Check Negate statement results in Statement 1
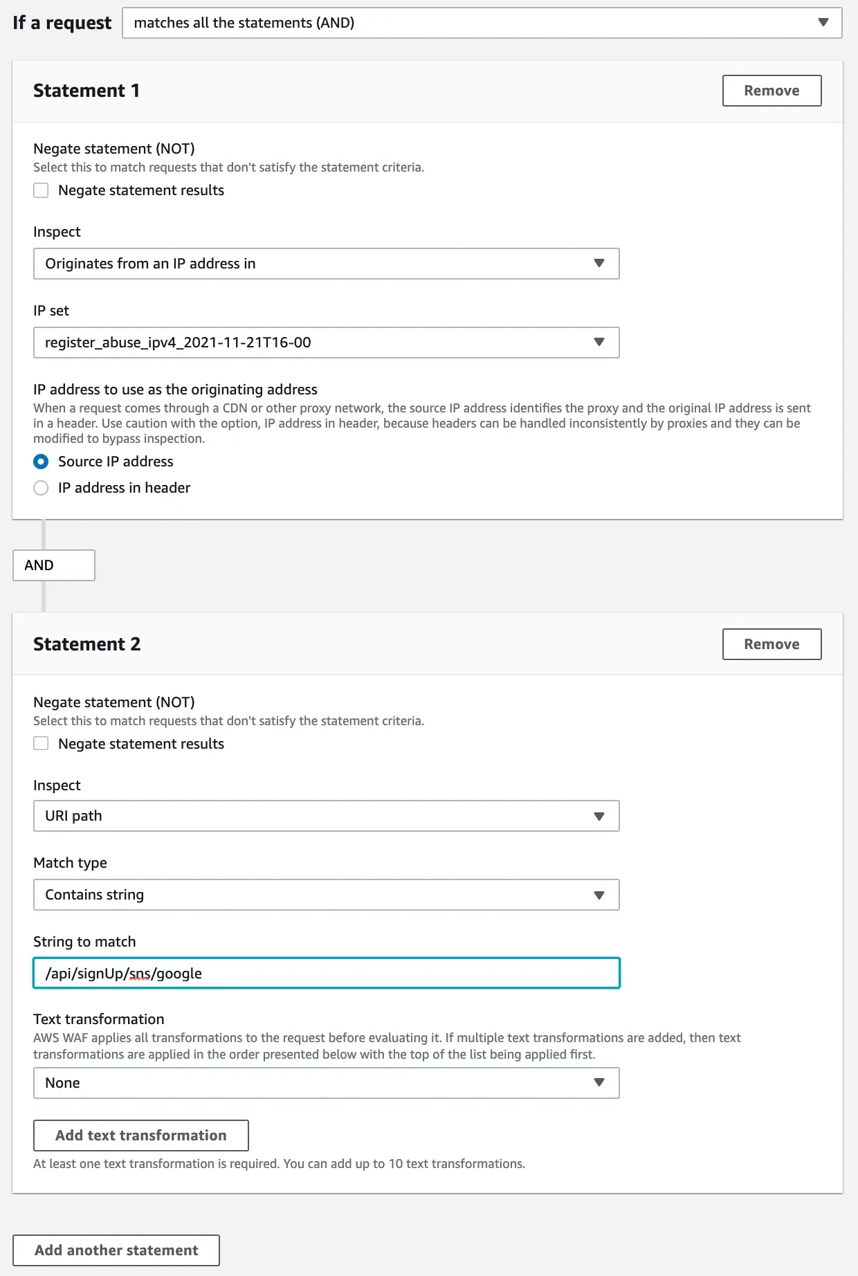 tap(42, 190)
